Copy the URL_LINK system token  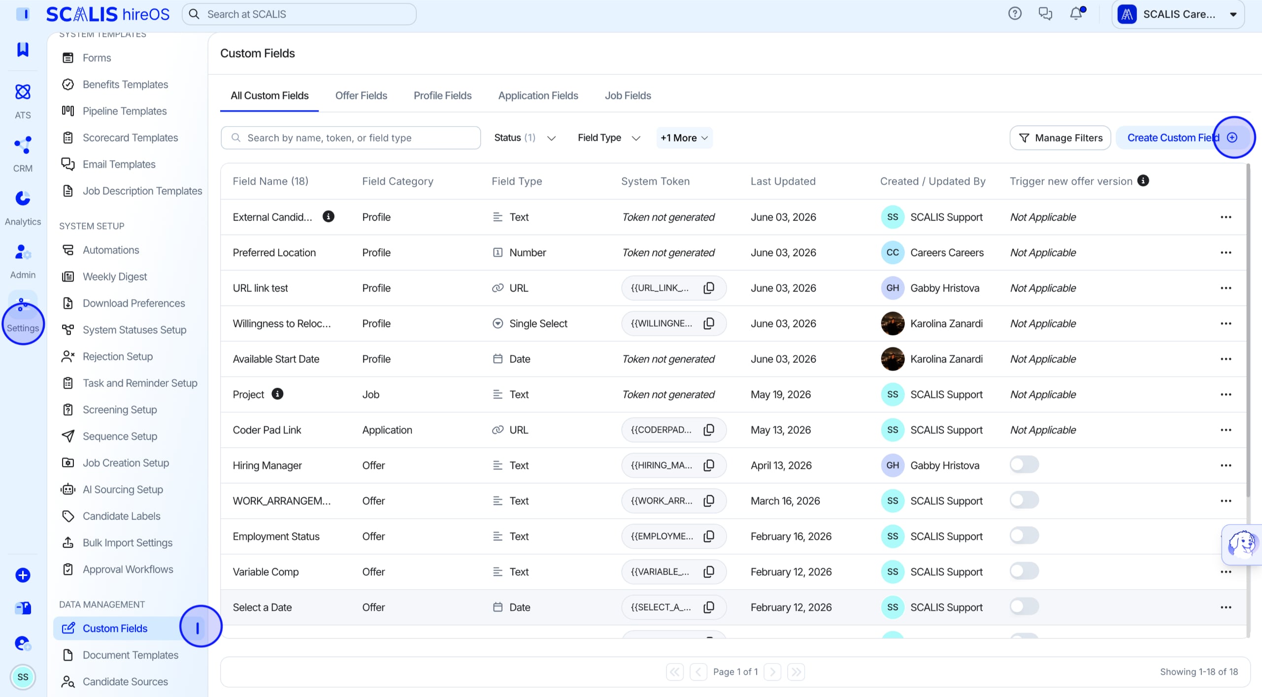tap(709, 288)
